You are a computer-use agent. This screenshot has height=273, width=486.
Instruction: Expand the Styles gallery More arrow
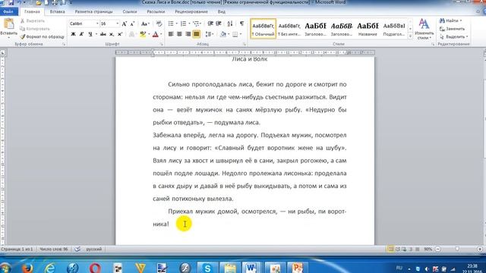tap(410, 36)
